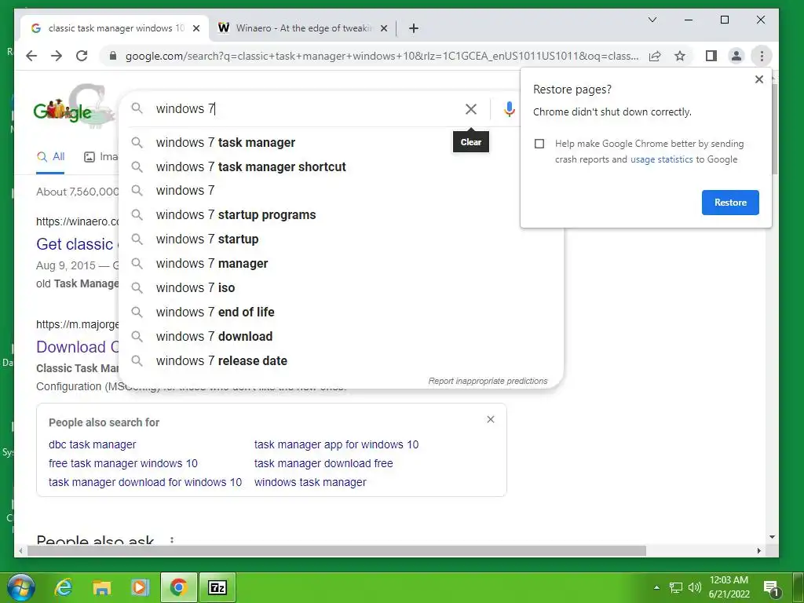Click the address bar URL
804x603 pixels.
(382, 56)
